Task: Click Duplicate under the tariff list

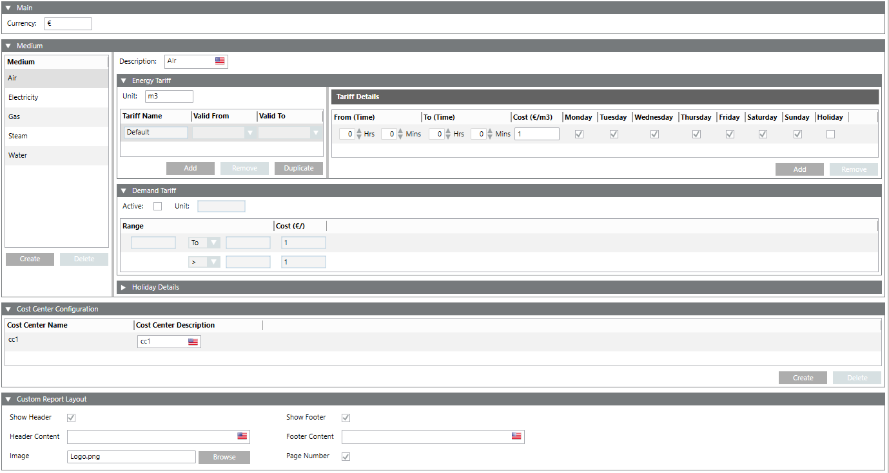Action: coord(298,169)
